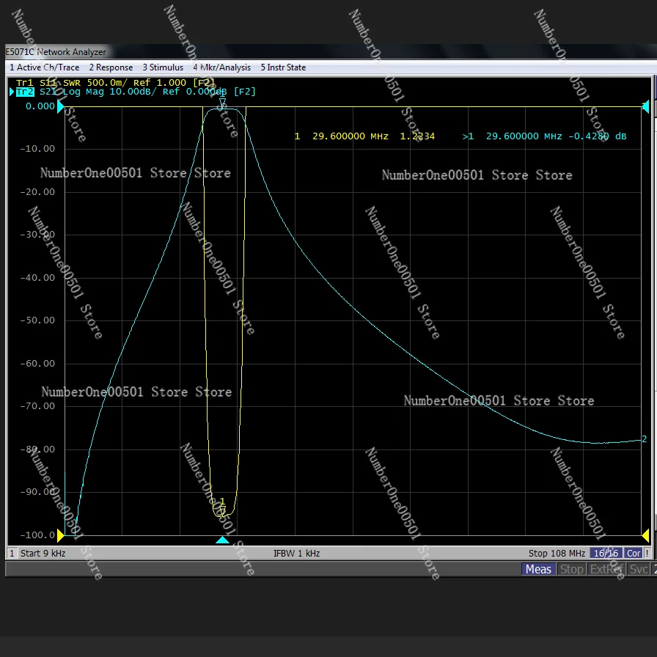Click the yellow reference arrow at bottom left
Image resolution: width=657 pixels, height=657 pixels.
(x=61, y=535)
